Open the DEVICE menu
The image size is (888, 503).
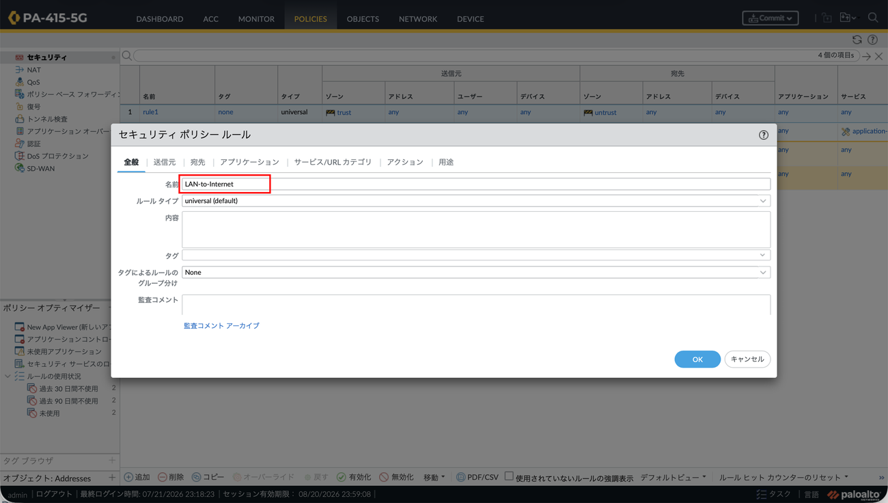click(x=471, y=18)
